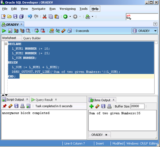Close the ORADEV worksheet tab

21,24
